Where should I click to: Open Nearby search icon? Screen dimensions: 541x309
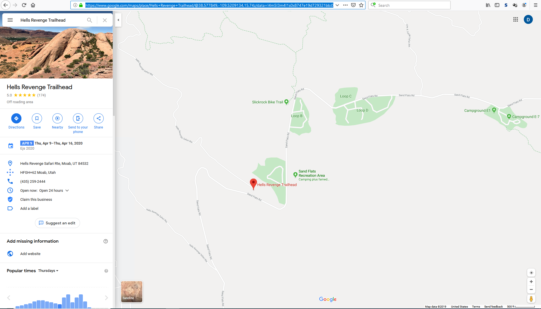tap(57, 118)
